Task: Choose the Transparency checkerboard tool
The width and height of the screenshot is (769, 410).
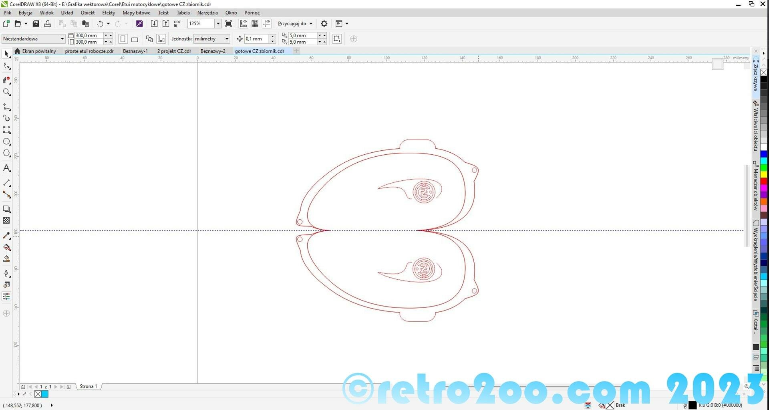Action: (6, 220)
